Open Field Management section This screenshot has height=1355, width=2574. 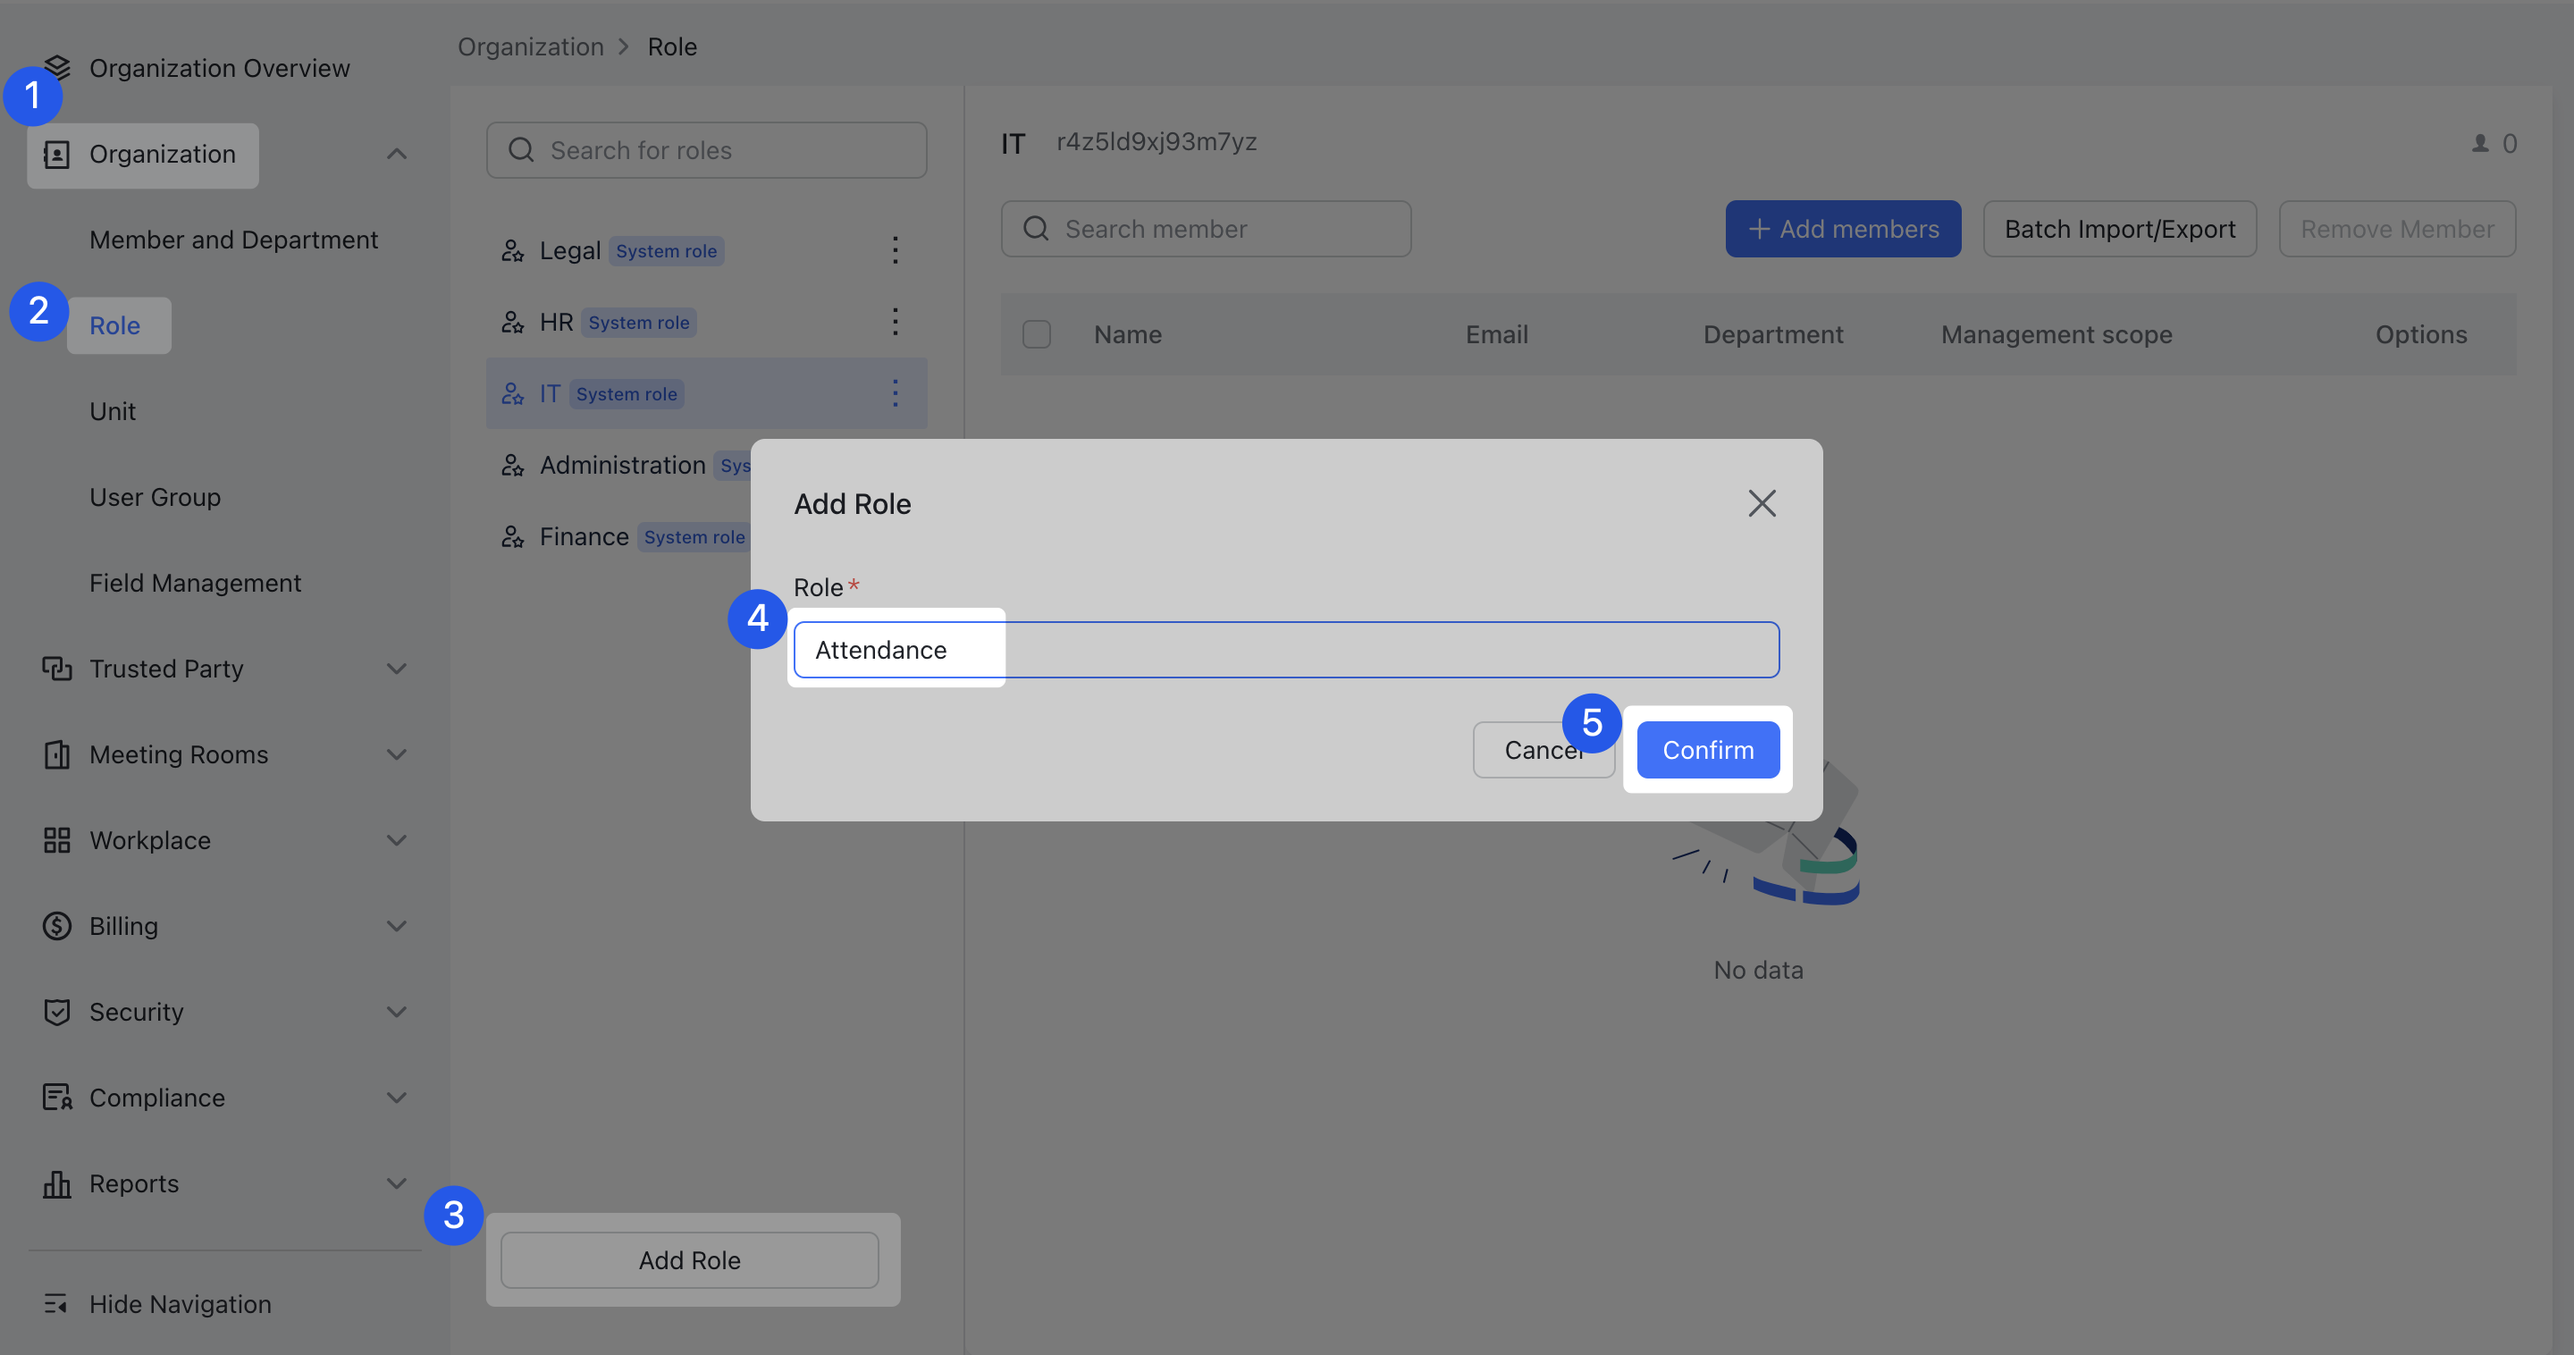[x=195, y=583]
